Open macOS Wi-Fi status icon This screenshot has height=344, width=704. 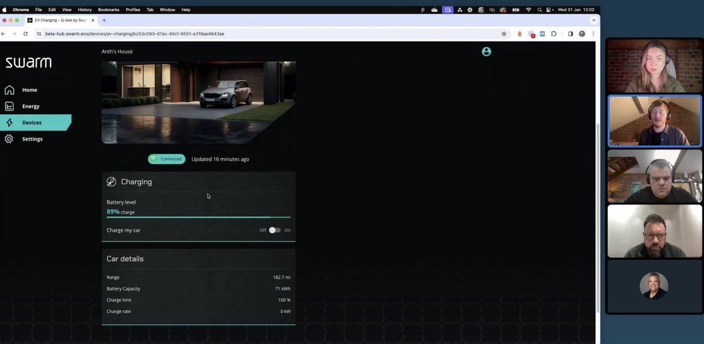[x=529, y=10]
